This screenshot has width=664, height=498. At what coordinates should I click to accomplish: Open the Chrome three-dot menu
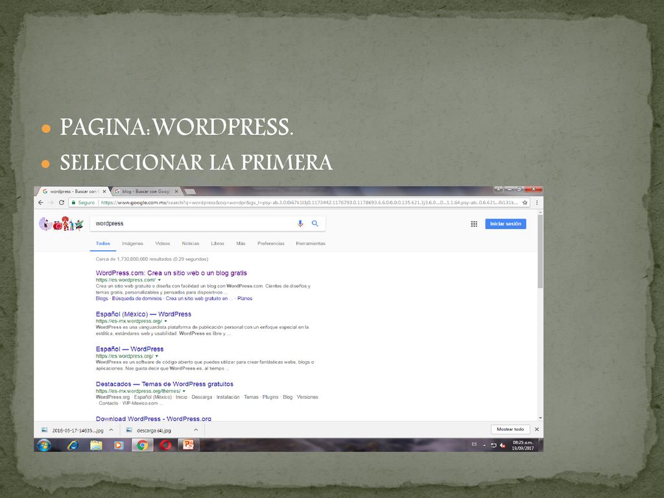pyautogui.click(x=537, y=202)
